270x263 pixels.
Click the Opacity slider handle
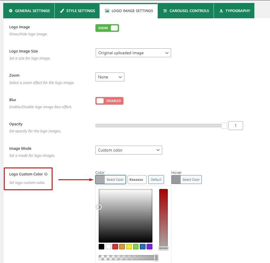click(x=224, y=126)
